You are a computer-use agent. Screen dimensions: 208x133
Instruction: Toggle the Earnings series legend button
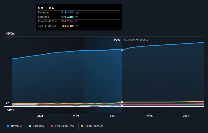(36, 126)
